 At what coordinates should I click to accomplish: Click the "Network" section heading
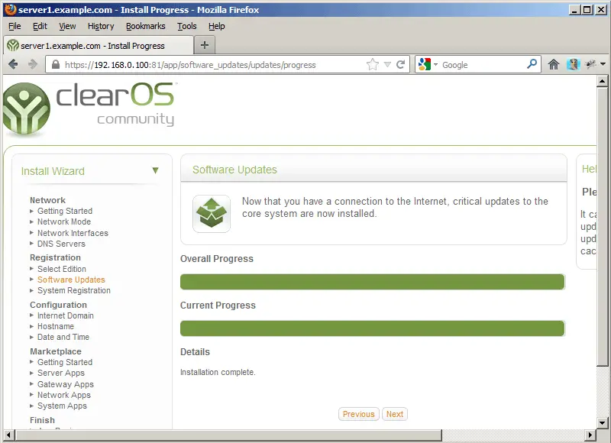[48, 200]
